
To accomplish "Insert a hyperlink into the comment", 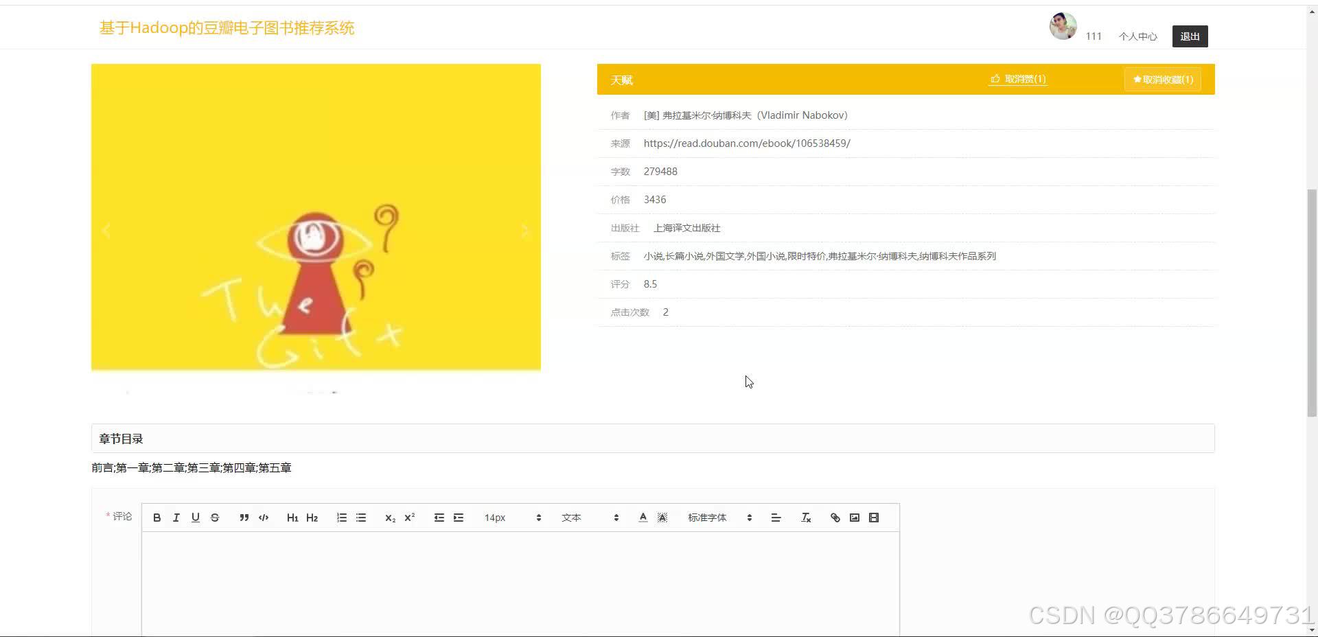I will pos(835,518).
